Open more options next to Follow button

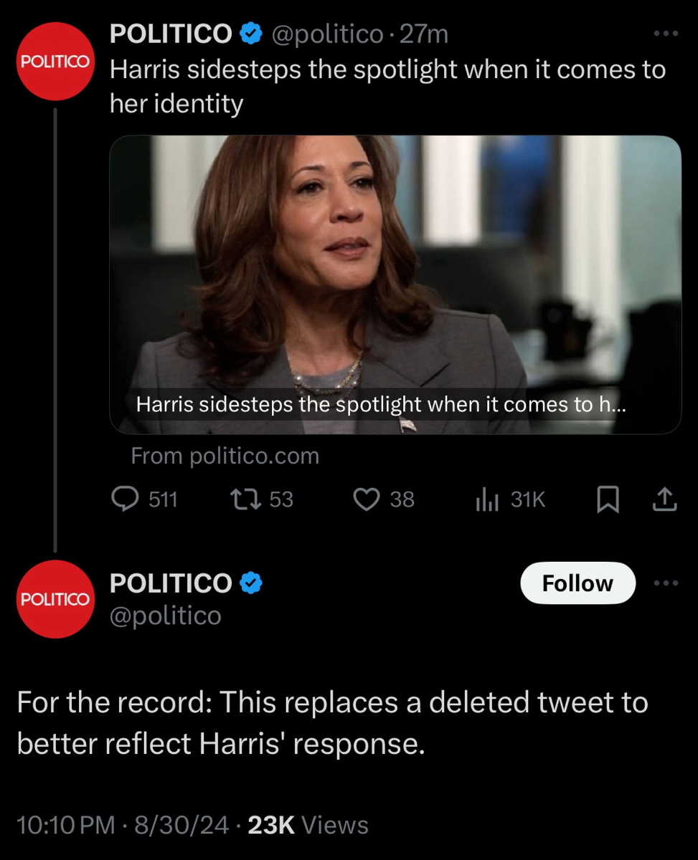(x=665, y=583)
